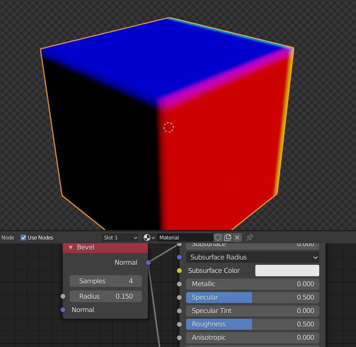356x347 pixels.
Task: Open the Slot 1 dropdown
Action: [x=120, y=238]
